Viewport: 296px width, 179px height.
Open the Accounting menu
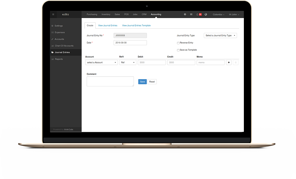tap(156, 14)
